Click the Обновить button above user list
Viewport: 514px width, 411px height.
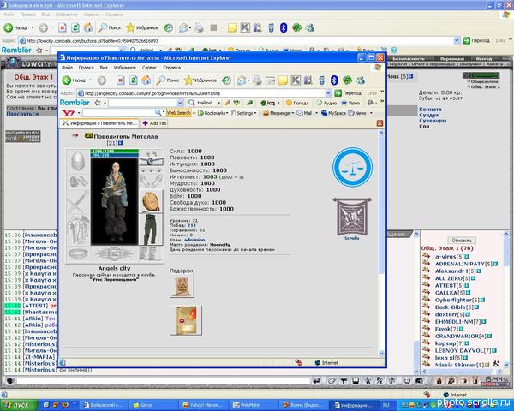pos(462,241)
